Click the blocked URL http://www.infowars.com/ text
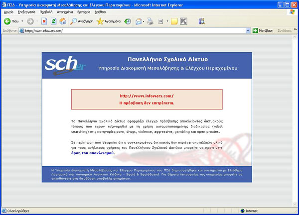The image size is (299, 215). [x=147, y=96]
